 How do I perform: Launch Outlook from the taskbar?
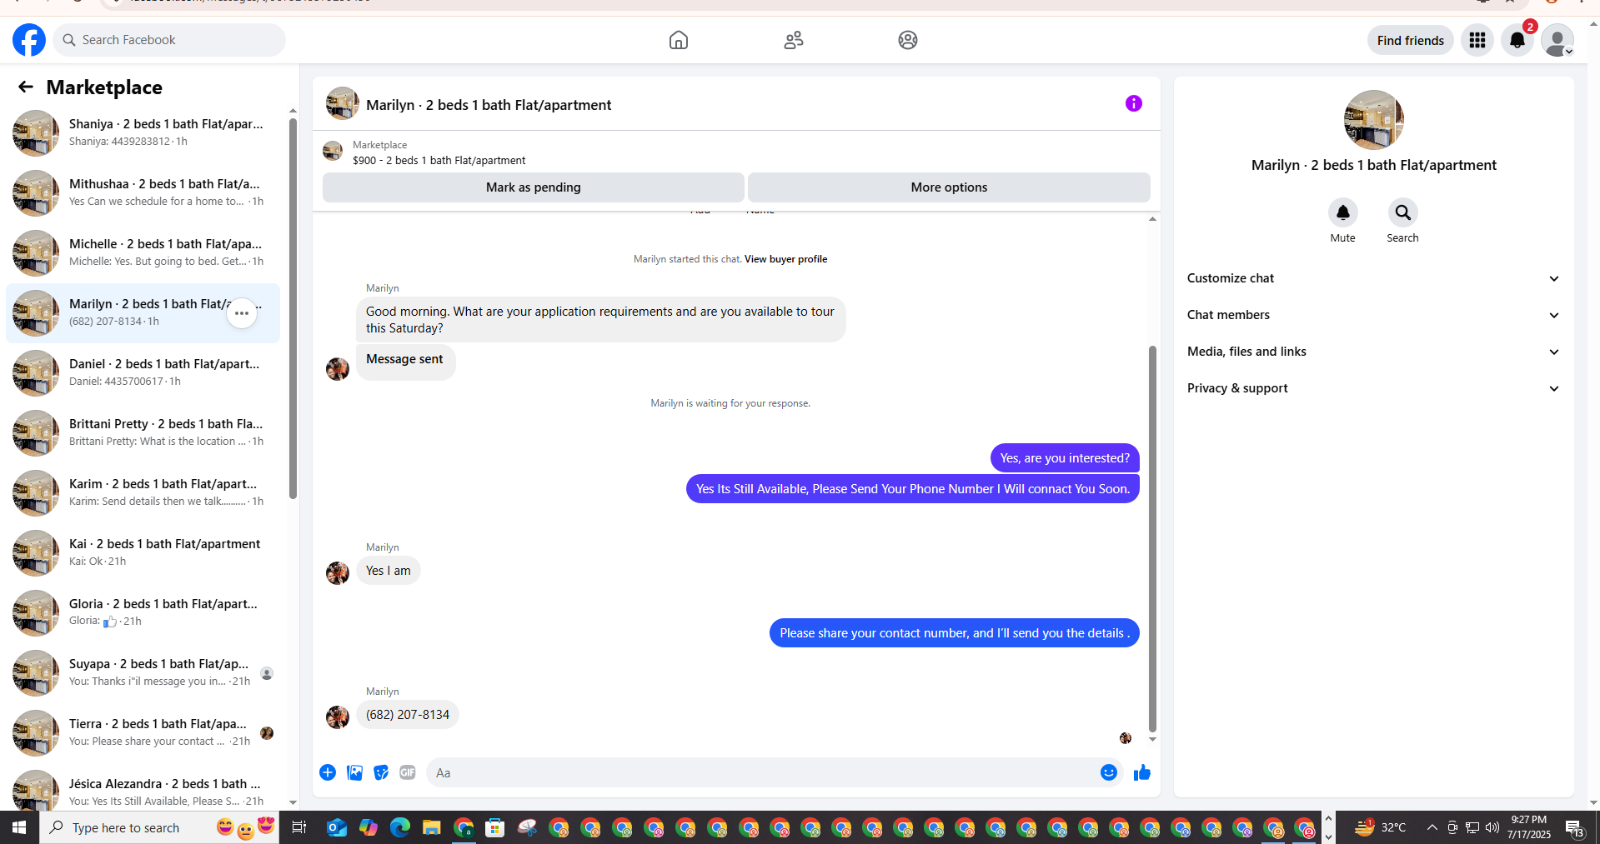pyautogui.click(x=337, y=827)
